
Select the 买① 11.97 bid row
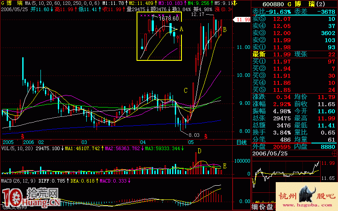(x=294, y=62)
